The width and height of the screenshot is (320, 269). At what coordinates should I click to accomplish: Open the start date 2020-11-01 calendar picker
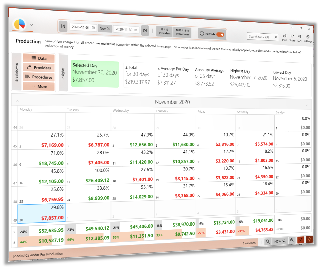[x=93, y=28]
